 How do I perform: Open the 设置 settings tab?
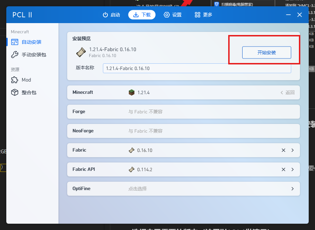173,15
